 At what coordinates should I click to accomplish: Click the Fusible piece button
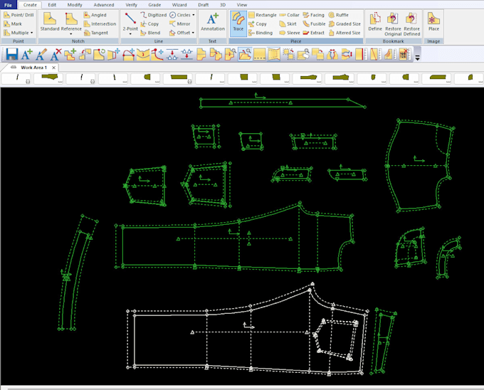click(x=314, y=23)
